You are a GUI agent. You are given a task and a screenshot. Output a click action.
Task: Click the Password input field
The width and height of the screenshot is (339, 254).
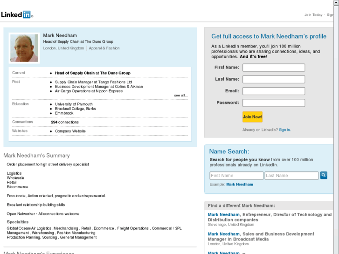coord(274,103)
